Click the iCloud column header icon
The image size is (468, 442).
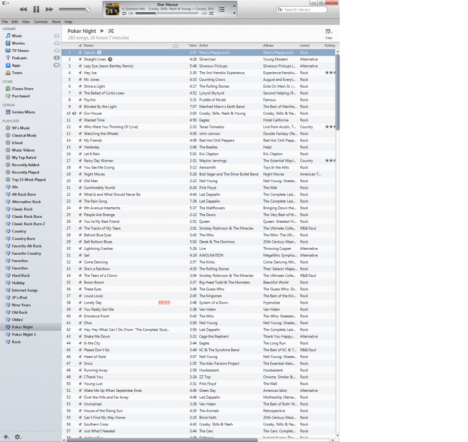click(x=175, y=46)
